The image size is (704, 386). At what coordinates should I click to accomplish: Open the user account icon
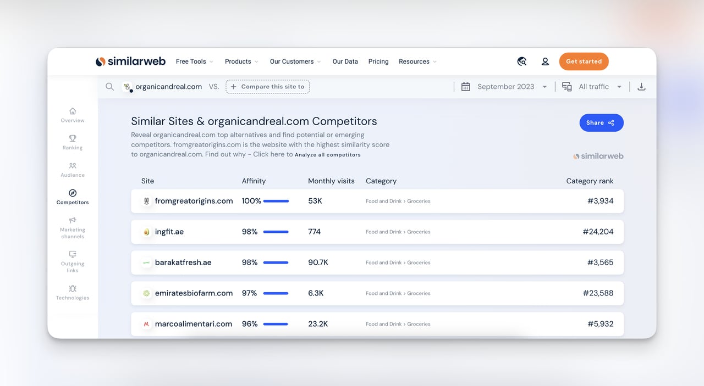coord(545,61)
